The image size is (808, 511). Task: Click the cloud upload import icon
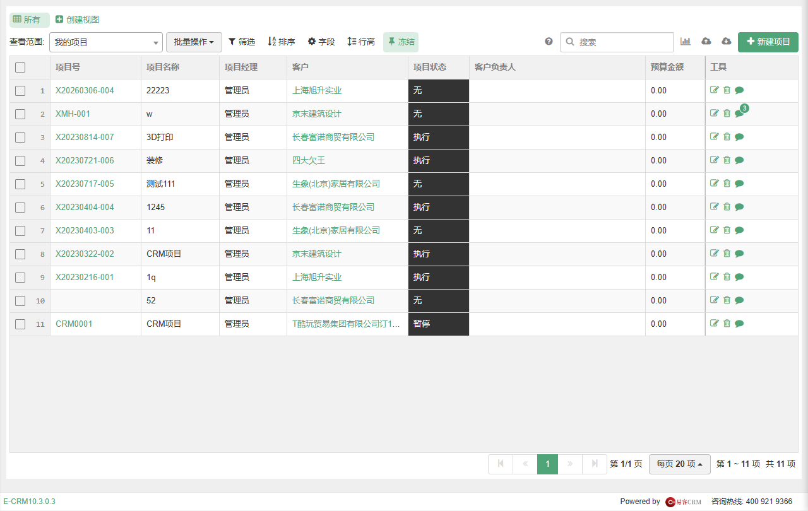tap(706, 42)
